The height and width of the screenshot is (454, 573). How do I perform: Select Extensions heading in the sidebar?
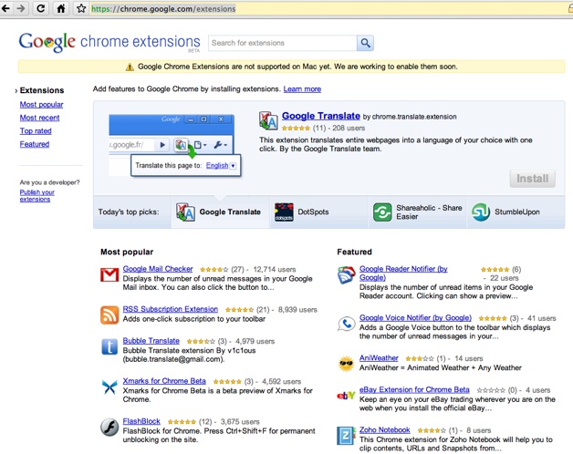pyautogui.click(x=42, y=90)
